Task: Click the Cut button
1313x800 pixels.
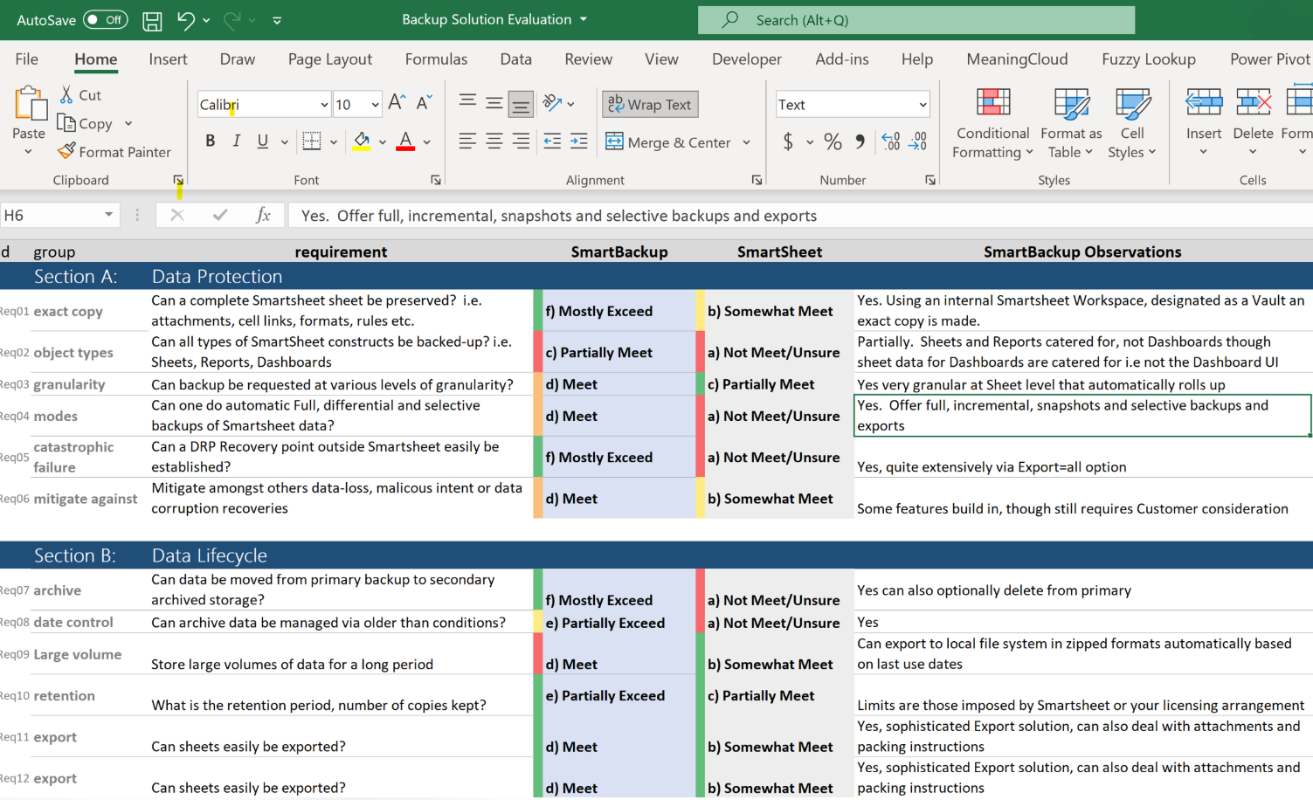Action: point(80,95)
